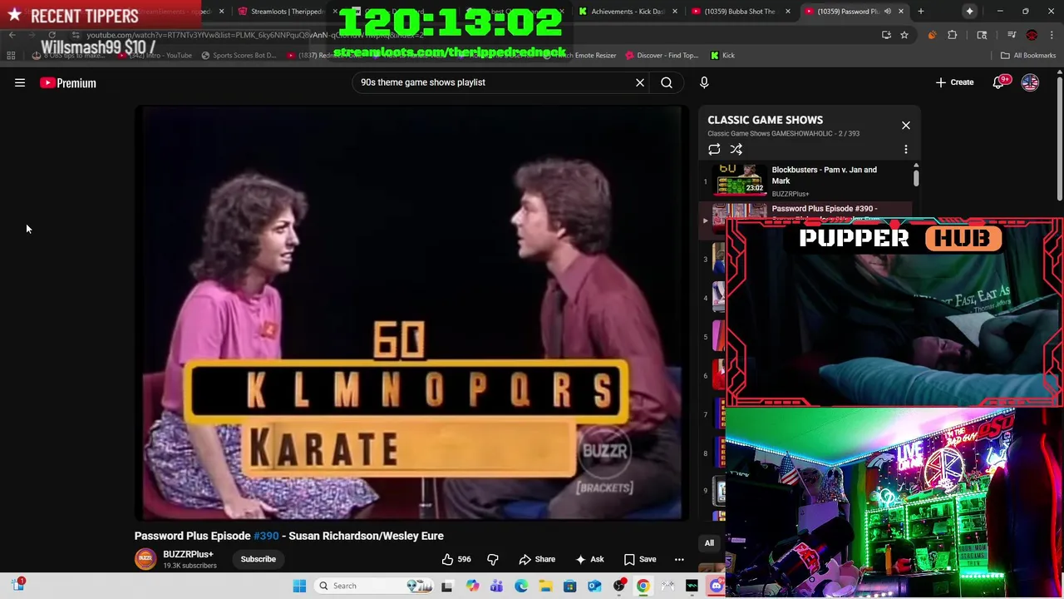1064x599 pixels.
Task: Toggle playlist loop icon
Action: [714, 150]
